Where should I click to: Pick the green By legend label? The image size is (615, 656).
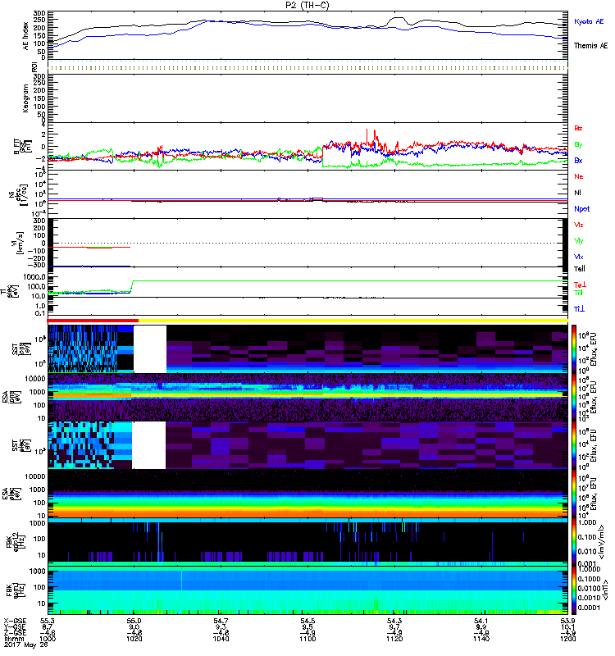pos(578,145)
